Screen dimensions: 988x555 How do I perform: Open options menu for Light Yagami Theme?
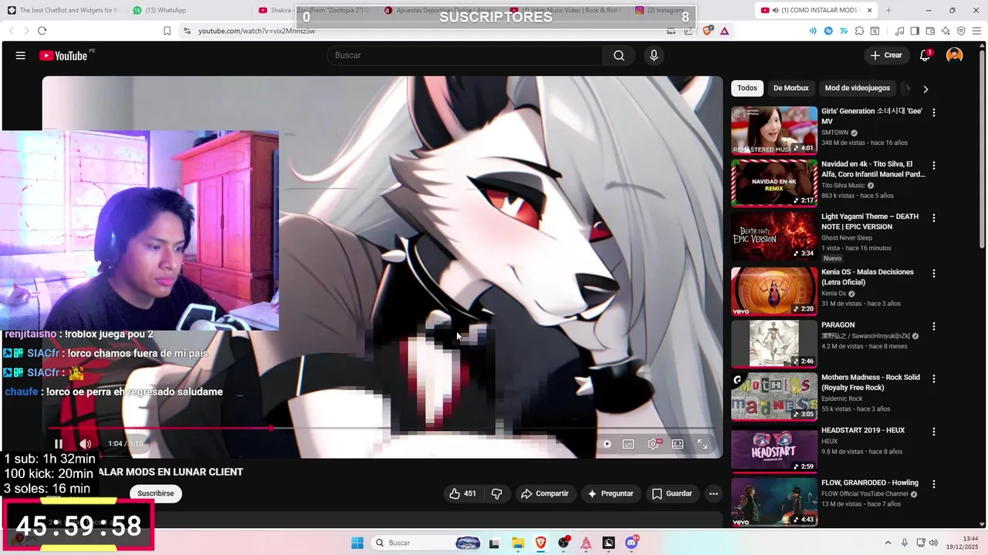click(934, 218)
